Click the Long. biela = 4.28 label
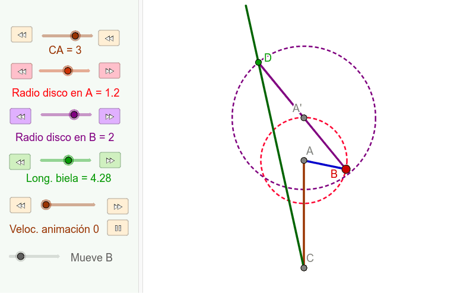This screenshot has width=476, height=294. pyautogui.click(x=69, y=178)
